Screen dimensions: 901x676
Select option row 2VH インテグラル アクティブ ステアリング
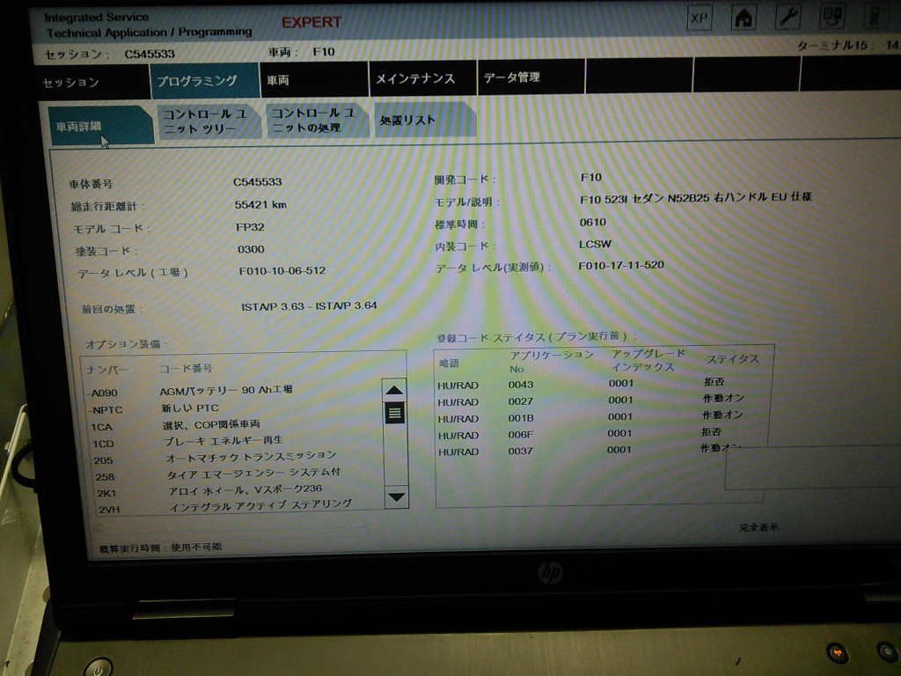240,506
